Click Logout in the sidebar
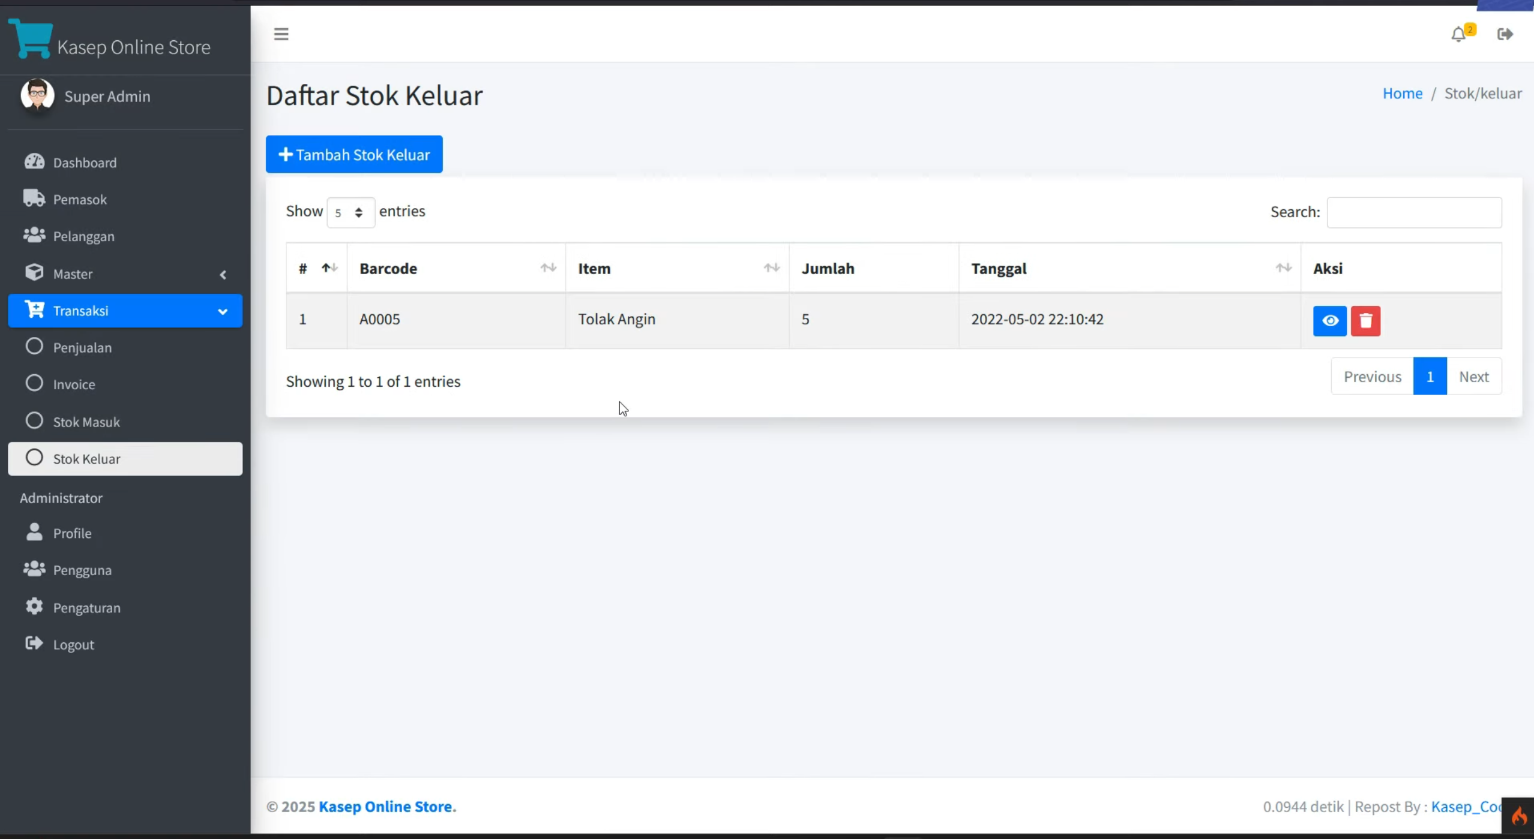The width and height of the screenshot is (1534, 839). (125, 645)
